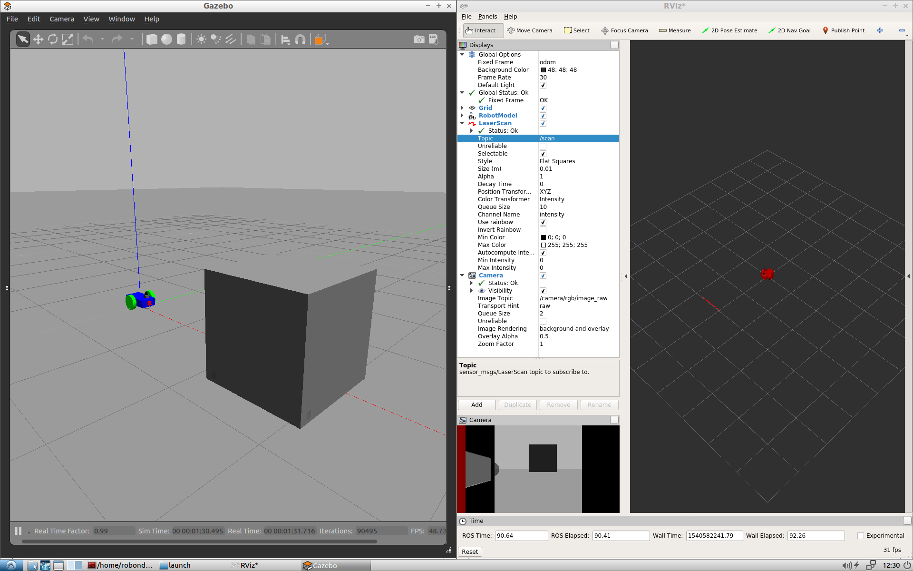Screen dimensions: 913x571
Task: Choose the Select tool in RViz
Action: [577, 30]
